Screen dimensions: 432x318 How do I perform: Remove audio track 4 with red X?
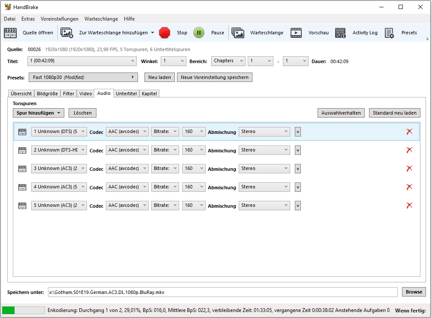(x=409, y=187)
